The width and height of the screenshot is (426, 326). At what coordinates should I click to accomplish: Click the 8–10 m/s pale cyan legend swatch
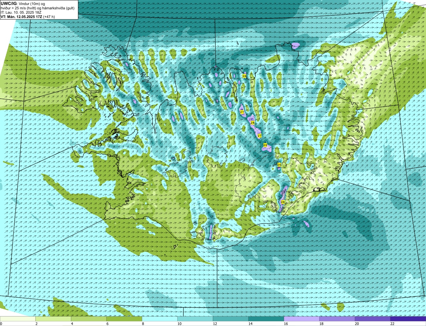pyautogui.click(x=160, y=319)
